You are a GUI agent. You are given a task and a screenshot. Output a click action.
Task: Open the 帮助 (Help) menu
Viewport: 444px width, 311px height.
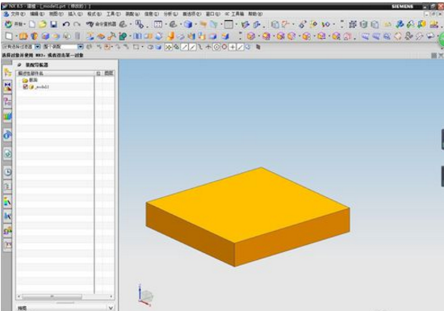[x=255, y=14]
